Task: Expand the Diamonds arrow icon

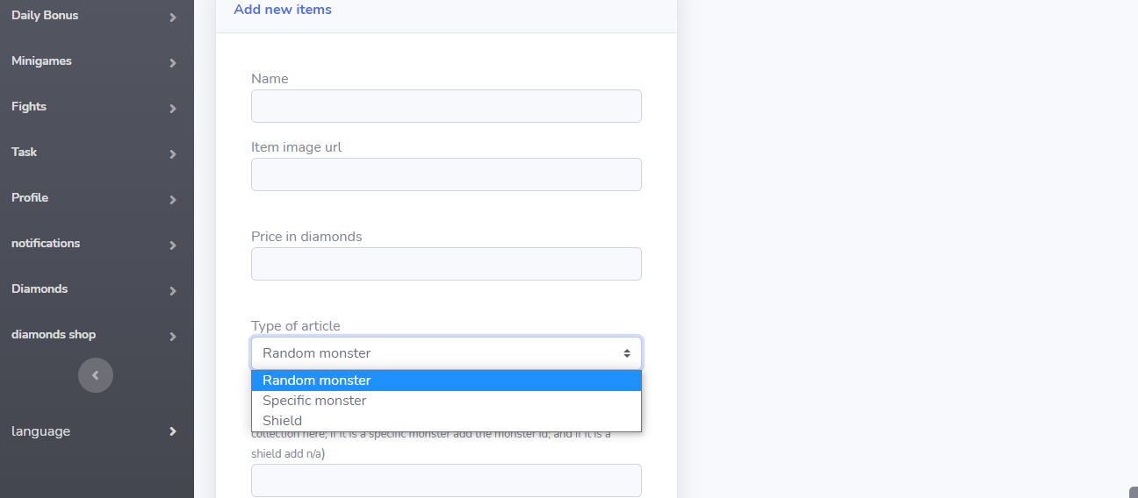Action: (x=173, y=291)
